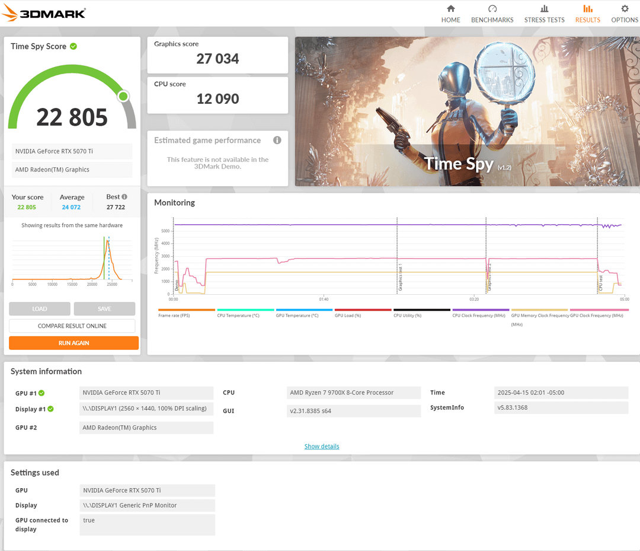Open the Show details link
The height and width of the screenshot is (551, 640).
[x=322, y=447]
